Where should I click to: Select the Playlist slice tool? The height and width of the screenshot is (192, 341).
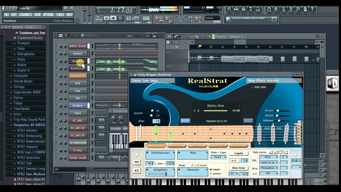tap(197, 37)
